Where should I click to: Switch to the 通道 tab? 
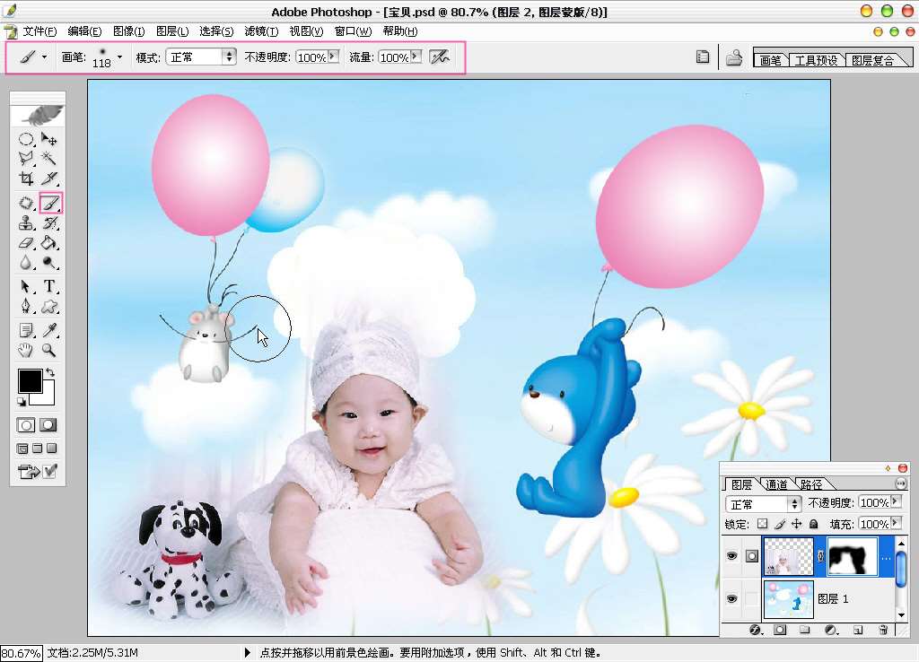coord(776,484)
